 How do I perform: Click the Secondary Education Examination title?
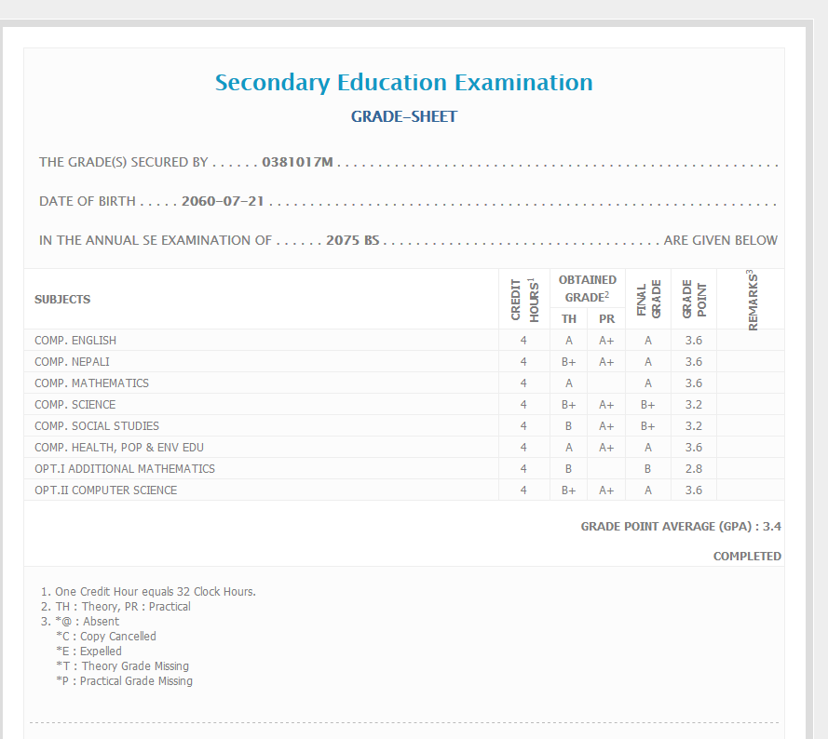[403, 83]
